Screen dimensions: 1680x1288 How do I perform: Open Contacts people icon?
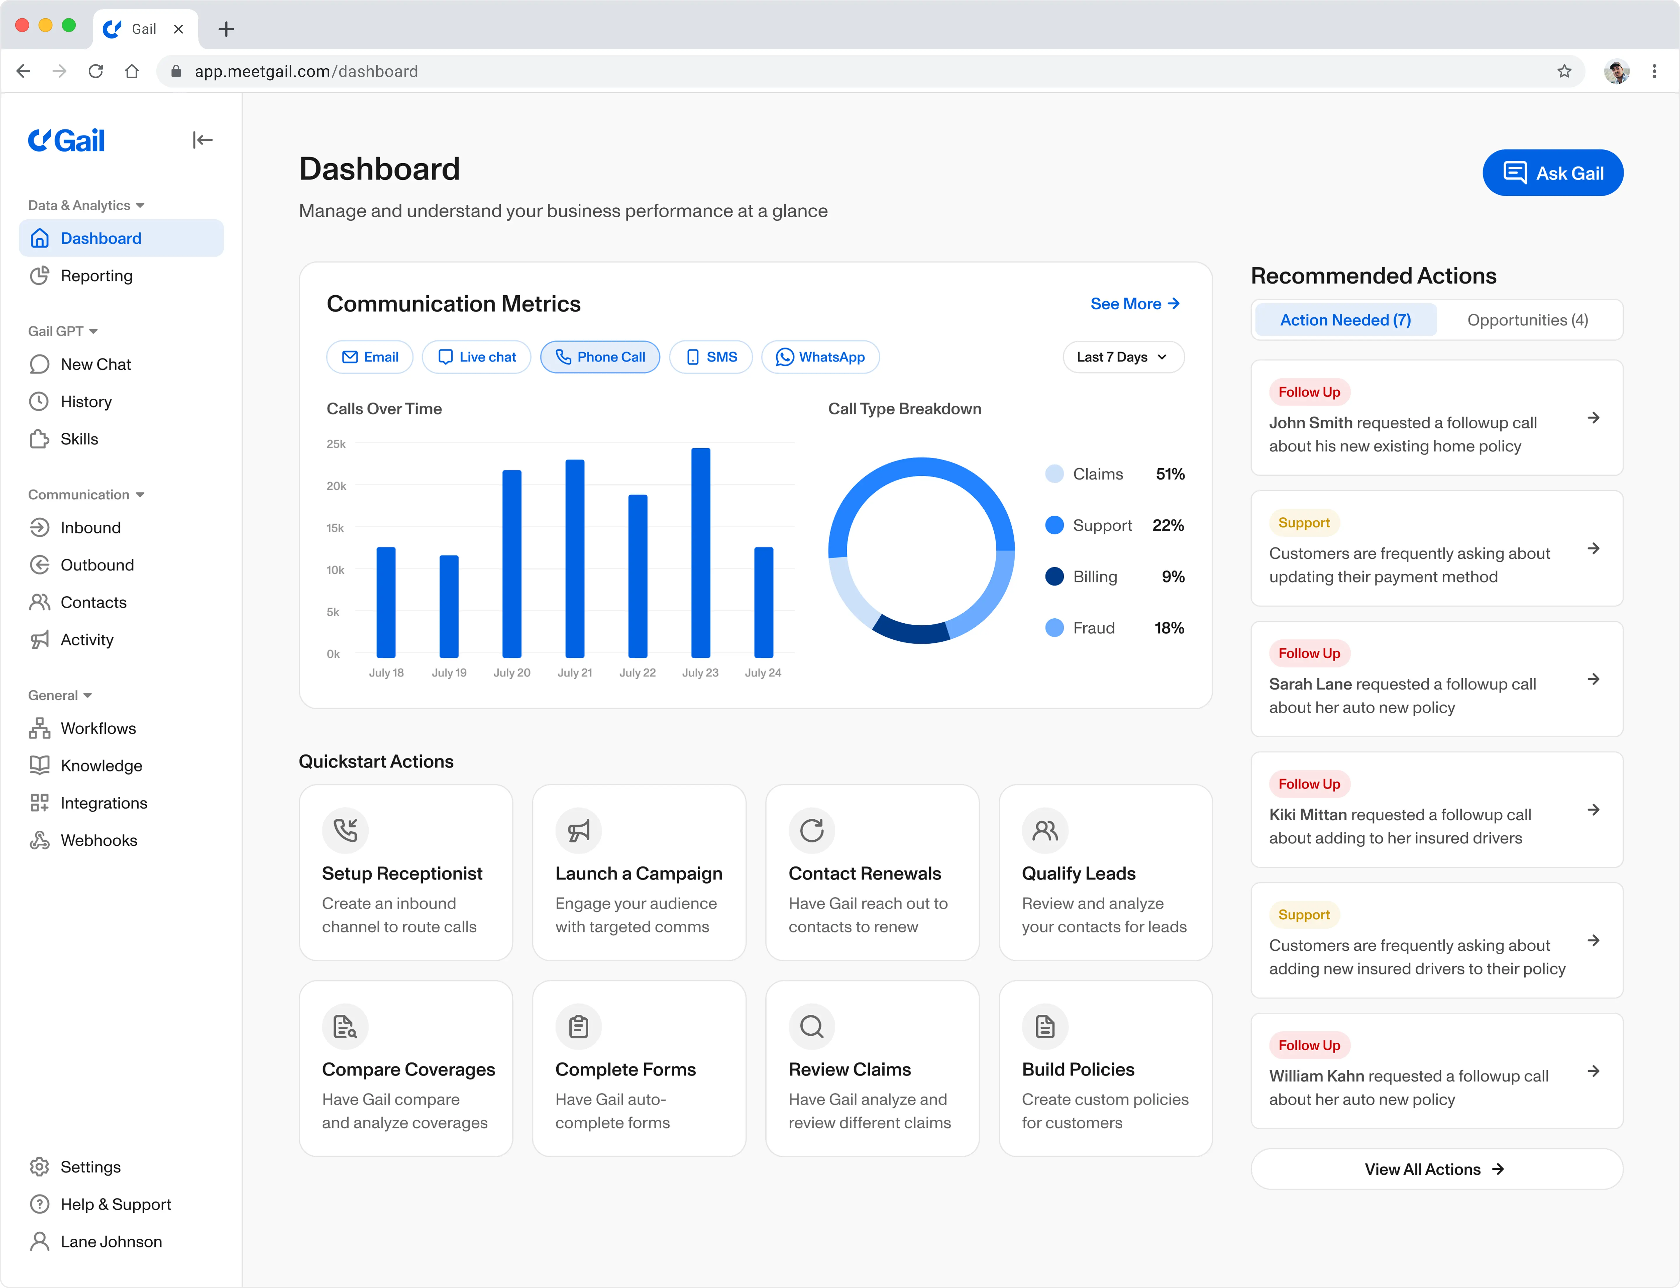pyautogui.click(x=40, y=603)
